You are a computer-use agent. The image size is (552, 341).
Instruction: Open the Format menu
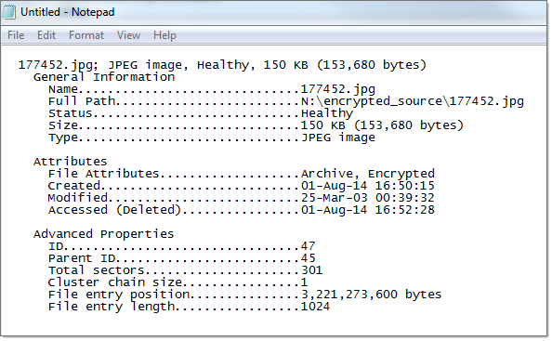click(86, 35)
